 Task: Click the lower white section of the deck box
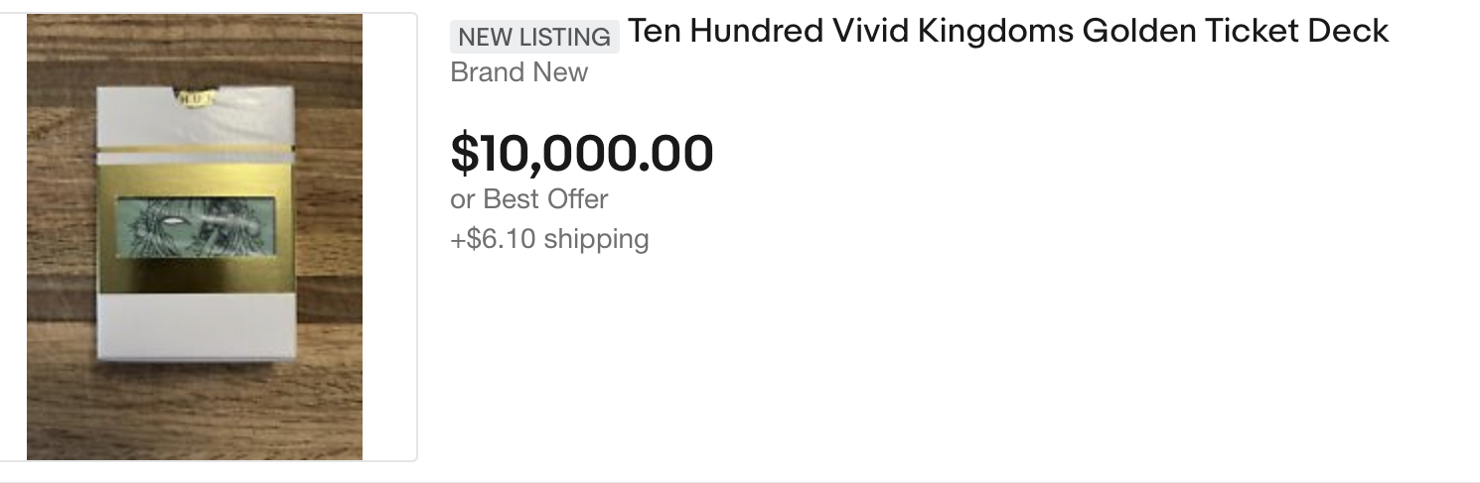[196, 325]
